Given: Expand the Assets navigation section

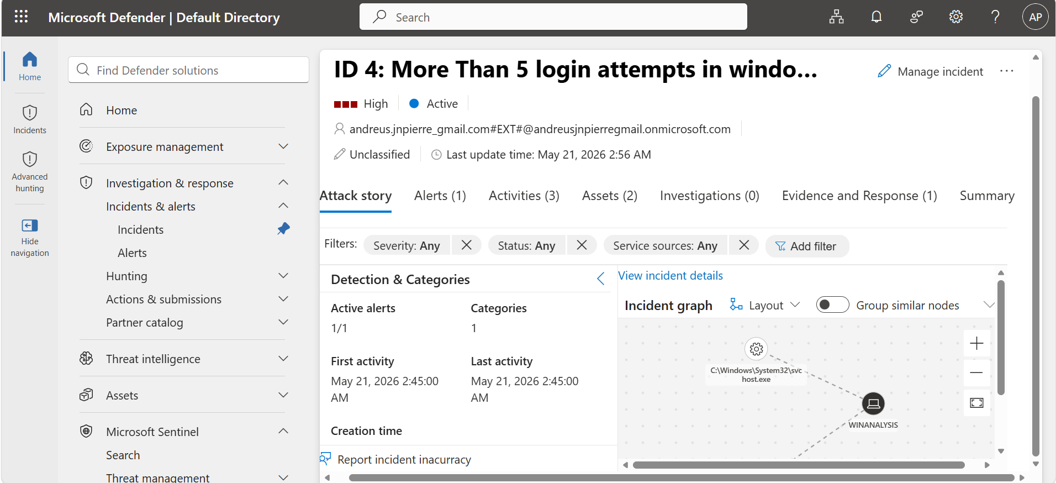Looking at the screenshot, I should click(x=283, y=395).
